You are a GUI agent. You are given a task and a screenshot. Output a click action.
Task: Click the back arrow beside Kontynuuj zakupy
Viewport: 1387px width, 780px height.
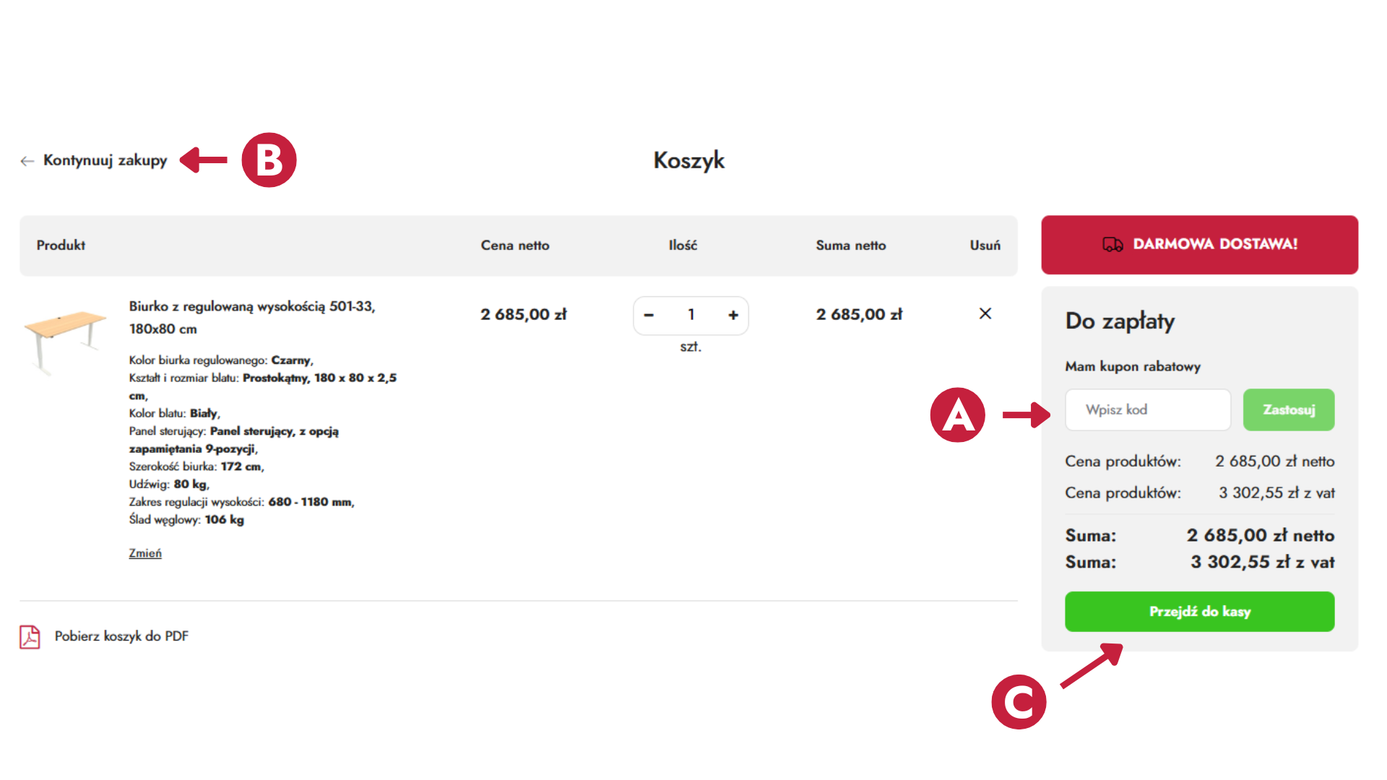27,161
